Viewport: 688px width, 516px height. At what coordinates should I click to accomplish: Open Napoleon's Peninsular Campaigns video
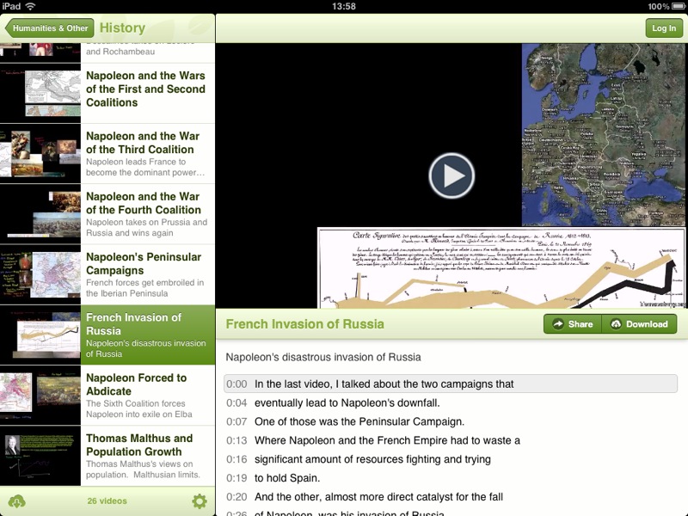[107, 274]
